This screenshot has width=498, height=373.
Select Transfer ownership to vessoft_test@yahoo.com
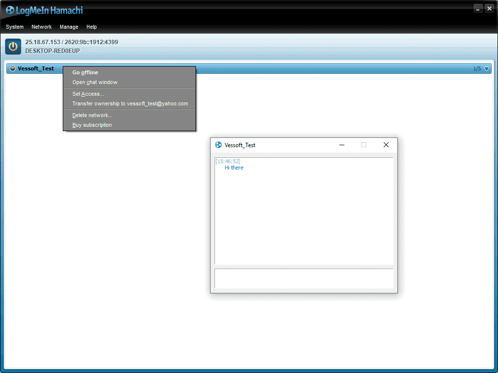(129, 104)
